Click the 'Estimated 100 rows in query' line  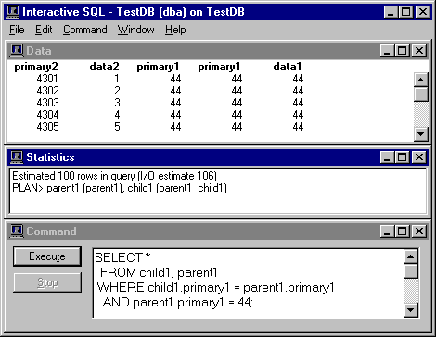coord(114,176)
